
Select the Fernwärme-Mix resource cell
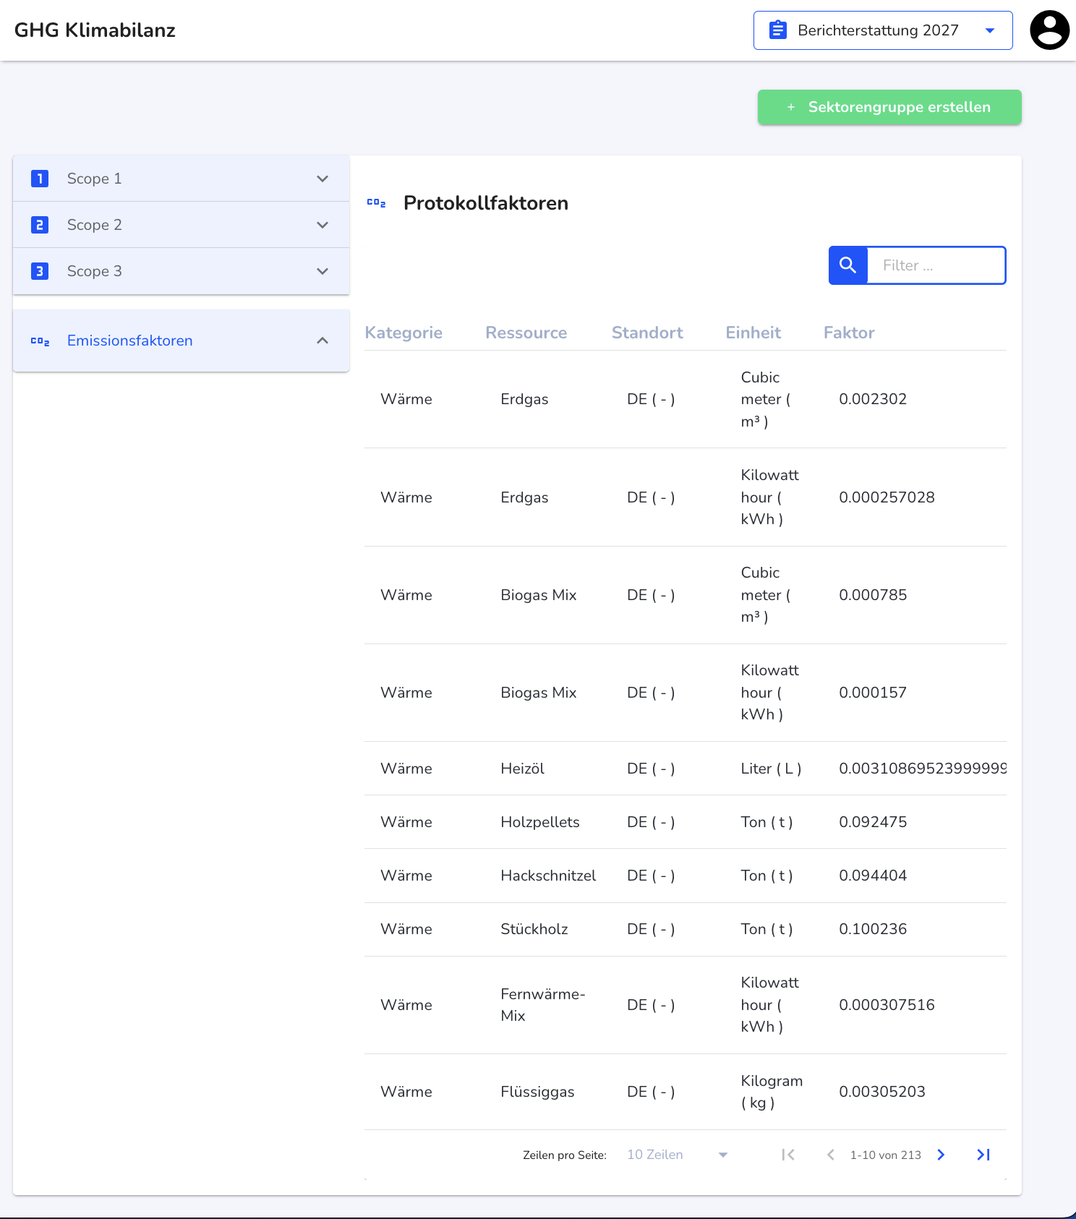pyautogui.click(x=543, y=1005)
